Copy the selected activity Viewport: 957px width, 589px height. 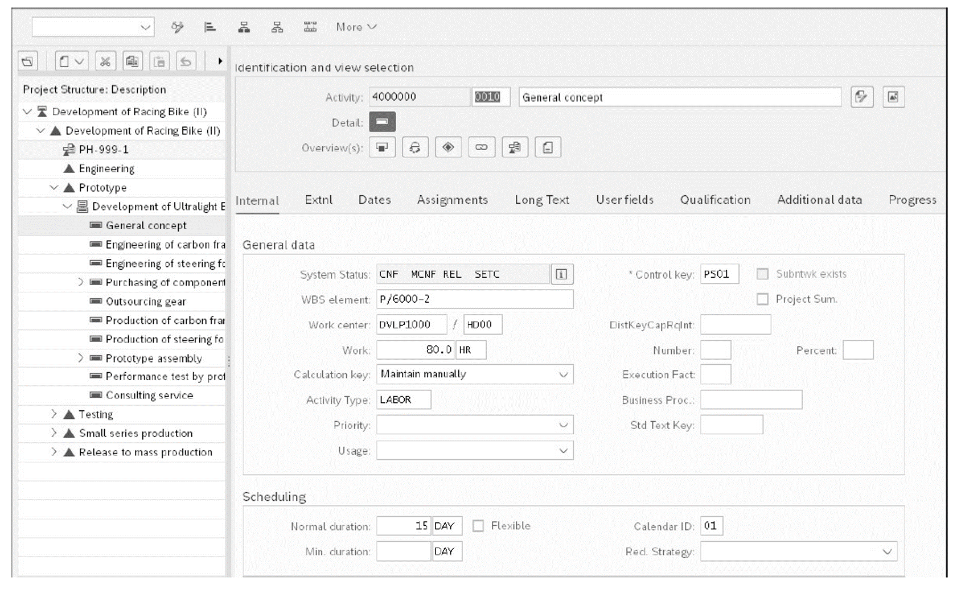[x=133, y=60]
